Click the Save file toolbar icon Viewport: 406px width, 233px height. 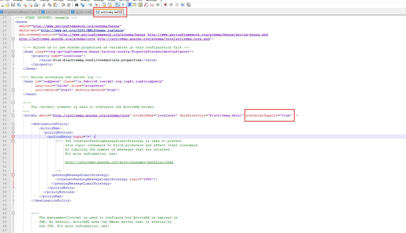pyautogui.click(x=13, y=5)
